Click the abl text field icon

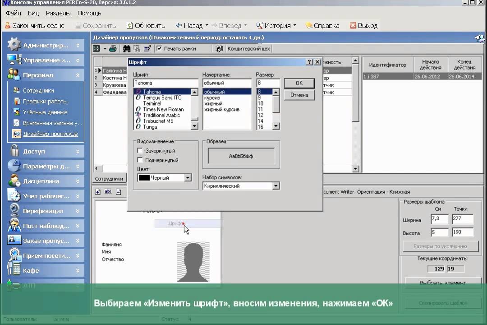coord(108,191)
